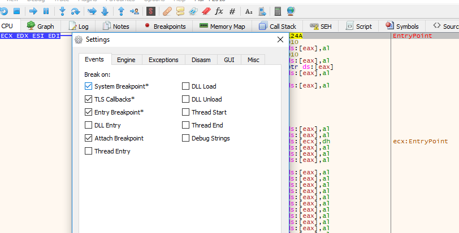
Task: Close the Settings dialog
Action: click(280, 39)
